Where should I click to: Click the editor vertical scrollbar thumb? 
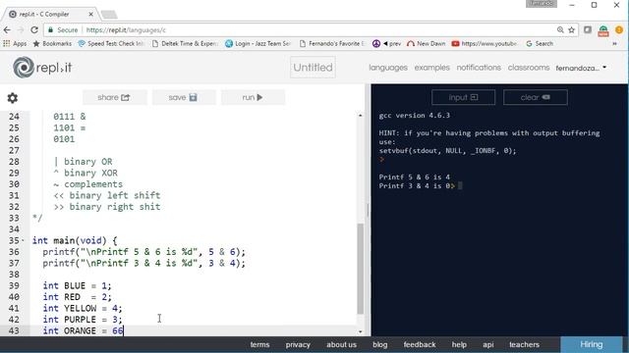pos(361,269)
